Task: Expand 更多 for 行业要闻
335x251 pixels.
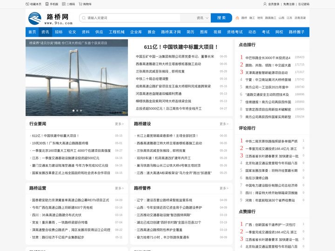Action: (119, 124)
